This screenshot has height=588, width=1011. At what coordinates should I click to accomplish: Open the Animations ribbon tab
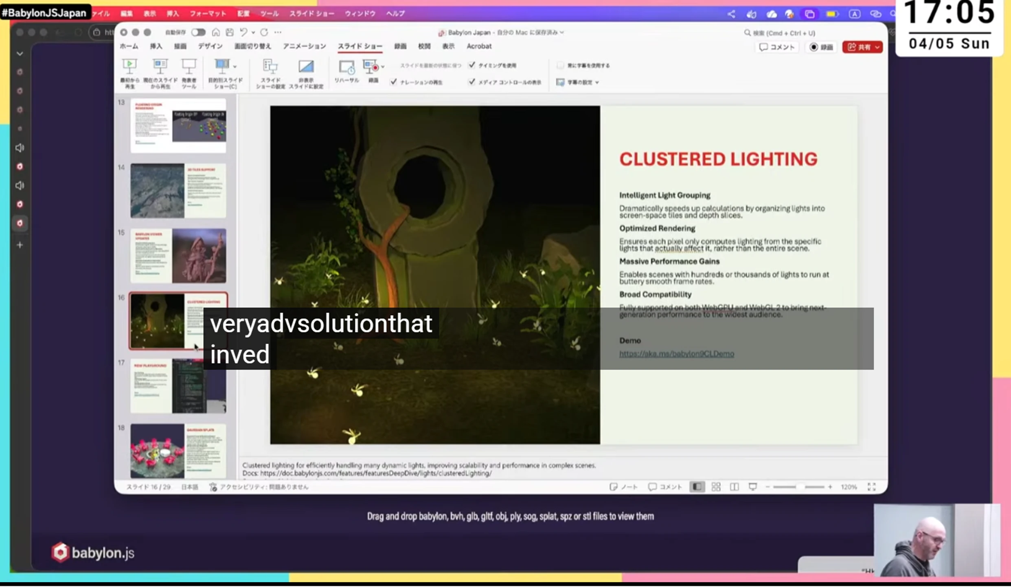[x=304, y=46]
